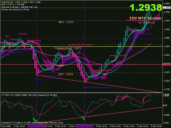Click the 1.2885 price axis value
Screen dimensions: 171x128
tap(167, 38)
